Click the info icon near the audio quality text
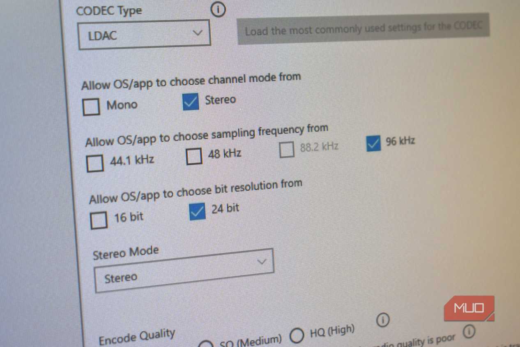520x347 pixels. pos(469,331)
